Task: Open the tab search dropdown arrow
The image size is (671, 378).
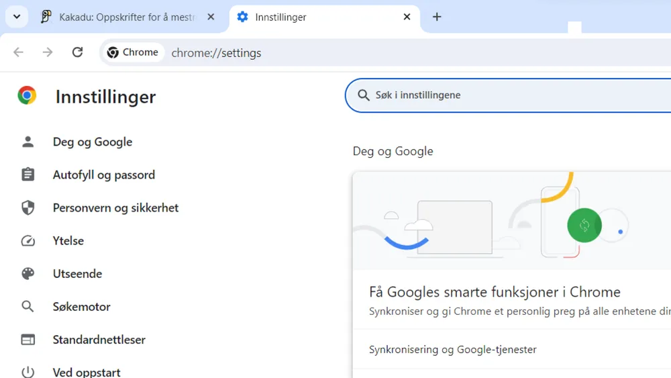Action: point(16,17)
